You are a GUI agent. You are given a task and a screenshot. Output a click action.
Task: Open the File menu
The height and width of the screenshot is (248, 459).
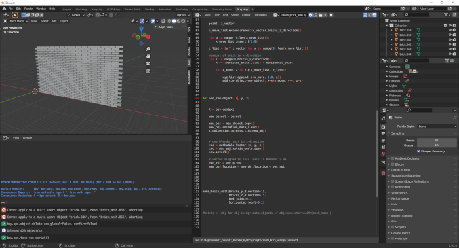pos(10,9)
